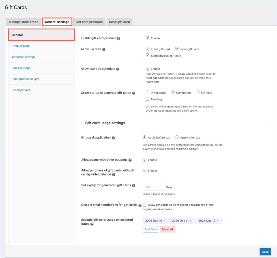Viewport: 277px width, 258px height.
Task: Check the Disable email restrictions checkbox
Action: pos(145,205)
